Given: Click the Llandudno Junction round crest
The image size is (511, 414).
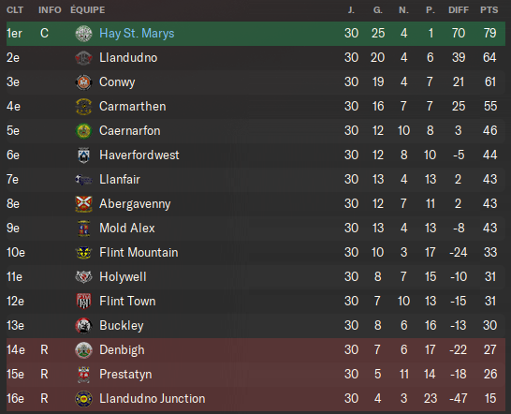Looking at the screenshot, I should click(x=83, y=399).
